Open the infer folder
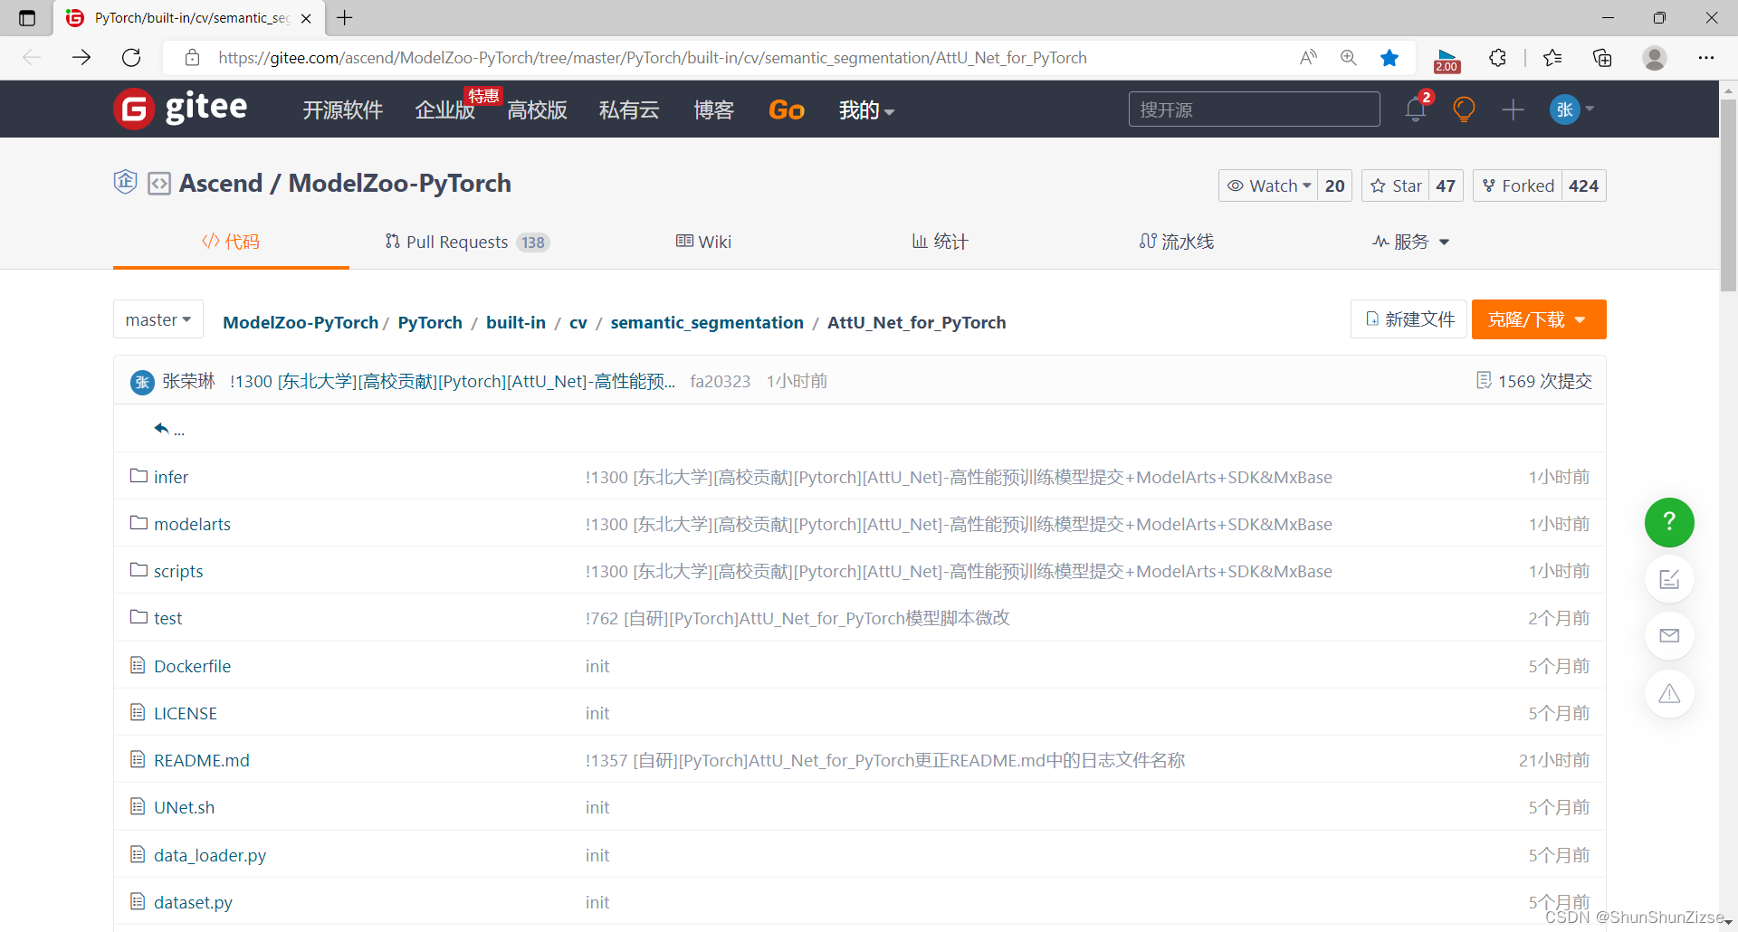 coord(170,477)
